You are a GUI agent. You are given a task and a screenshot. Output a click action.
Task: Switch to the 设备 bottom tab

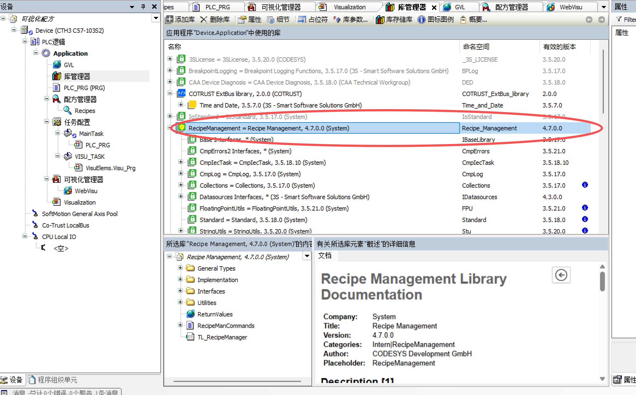click(12, 379)
